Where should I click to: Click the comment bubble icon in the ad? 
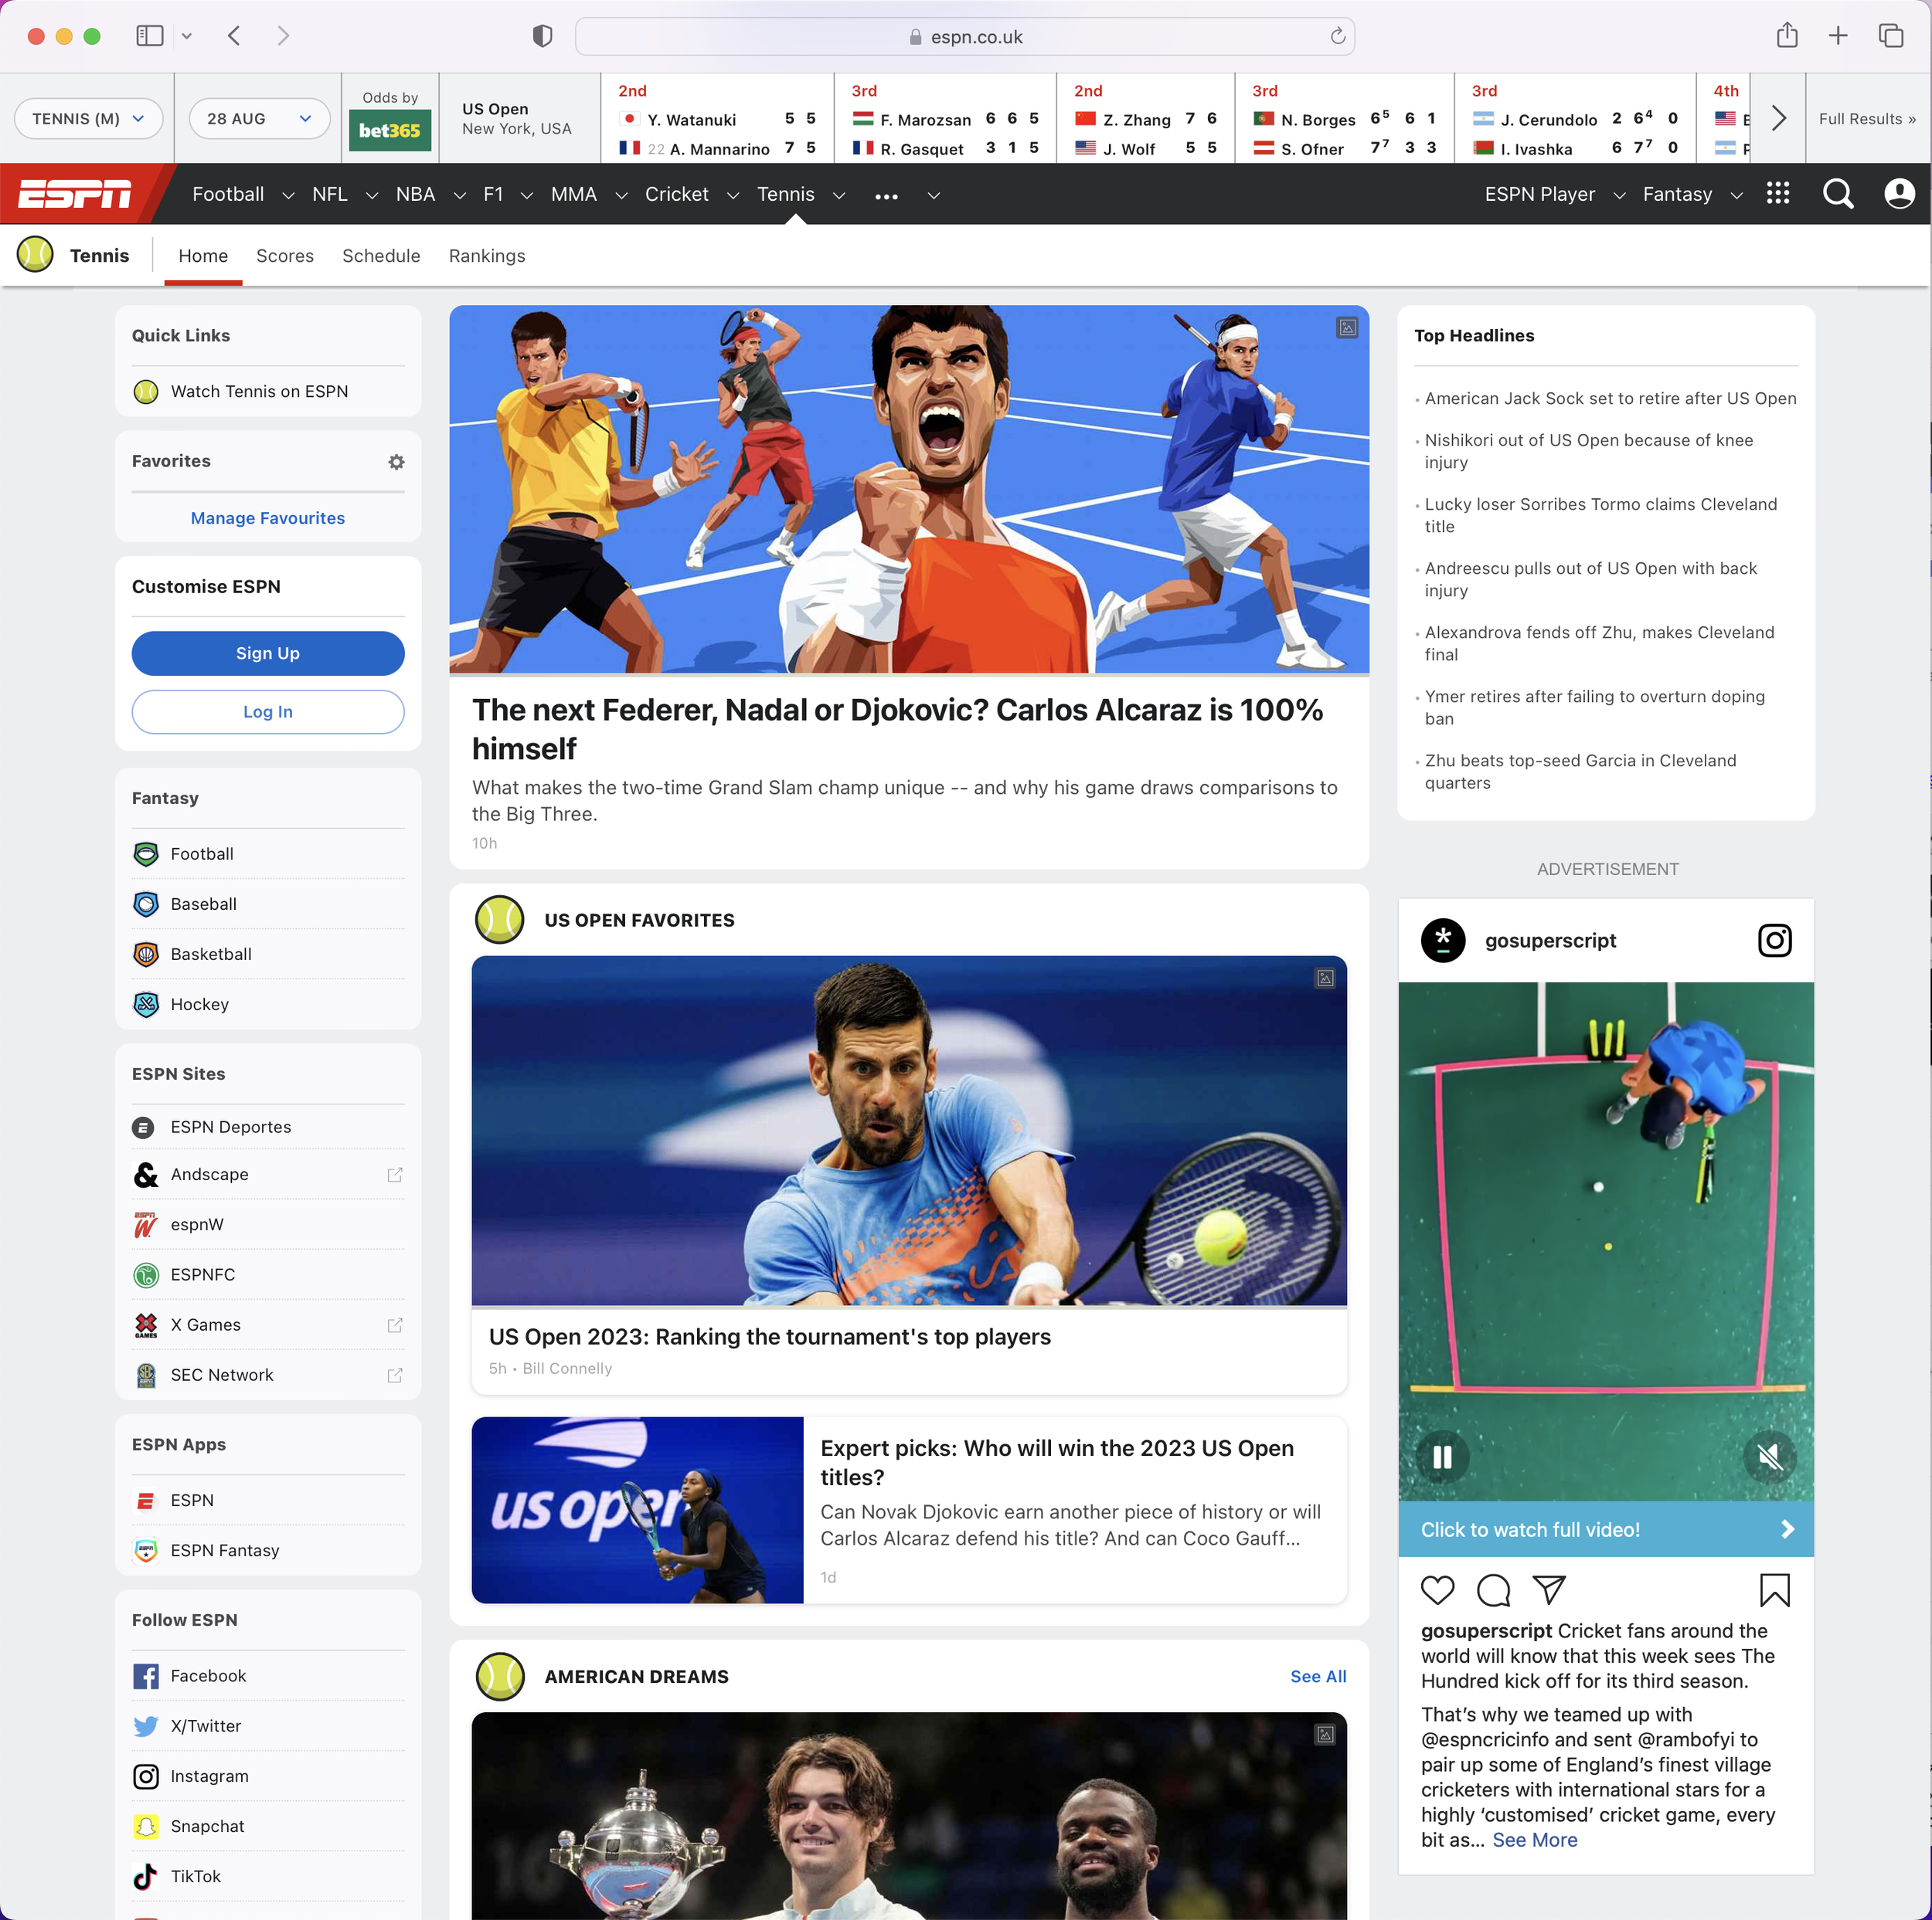[x=1494, y=1590]
